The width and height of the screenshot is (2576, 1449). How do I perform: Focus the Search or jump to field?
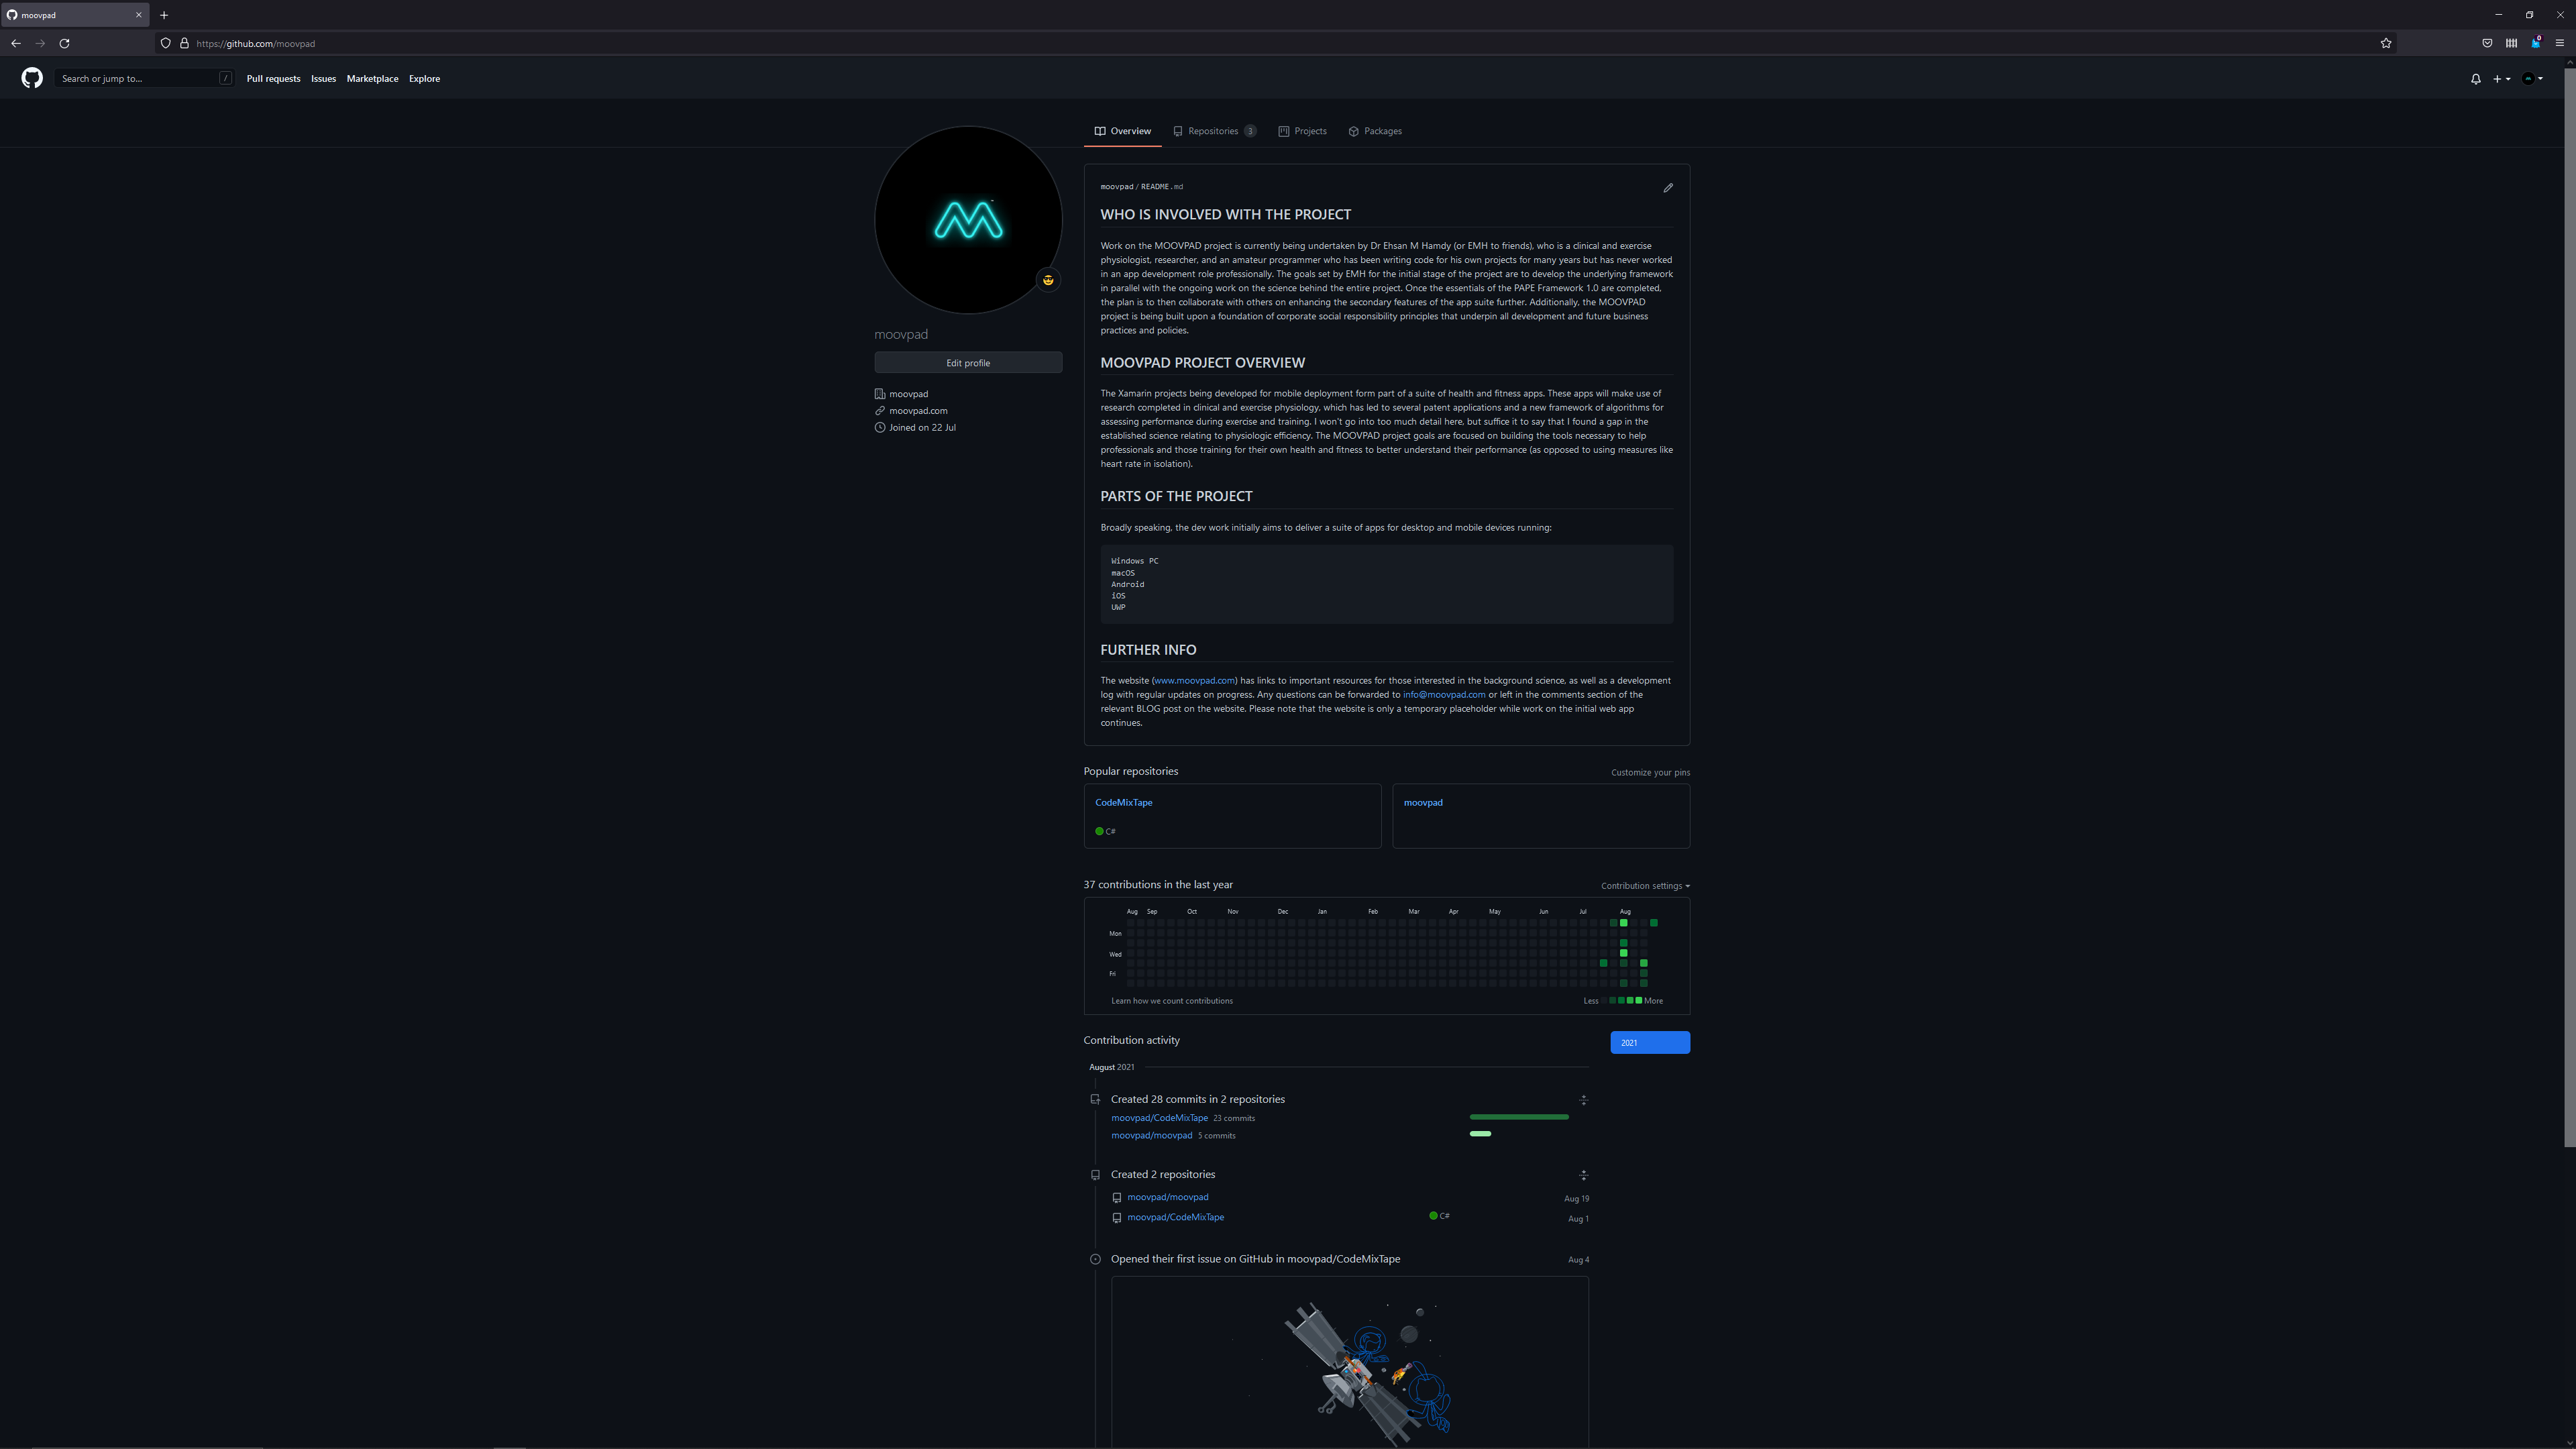pyautogui.click(x=145, y=78)
